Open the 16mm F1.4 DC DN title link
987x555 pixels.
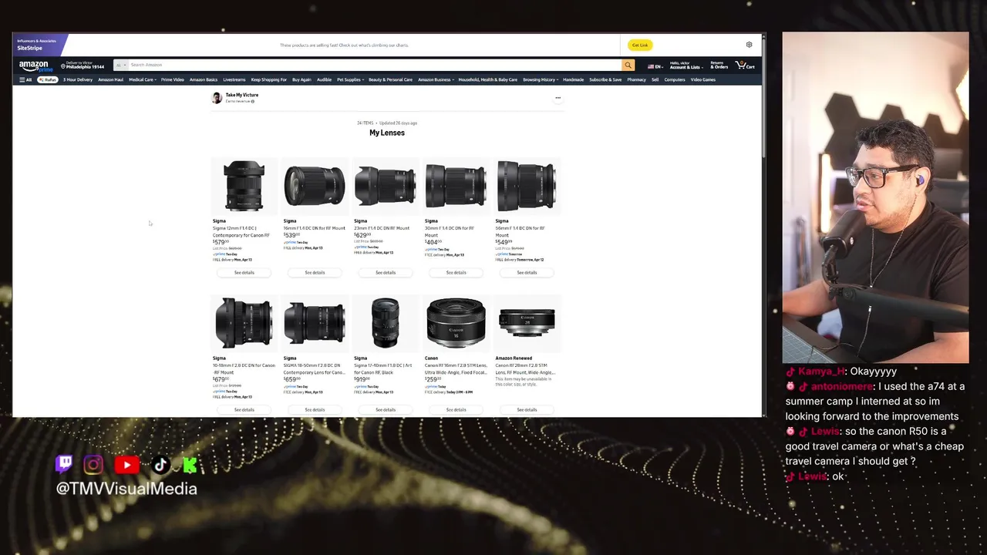pos(315,228)
